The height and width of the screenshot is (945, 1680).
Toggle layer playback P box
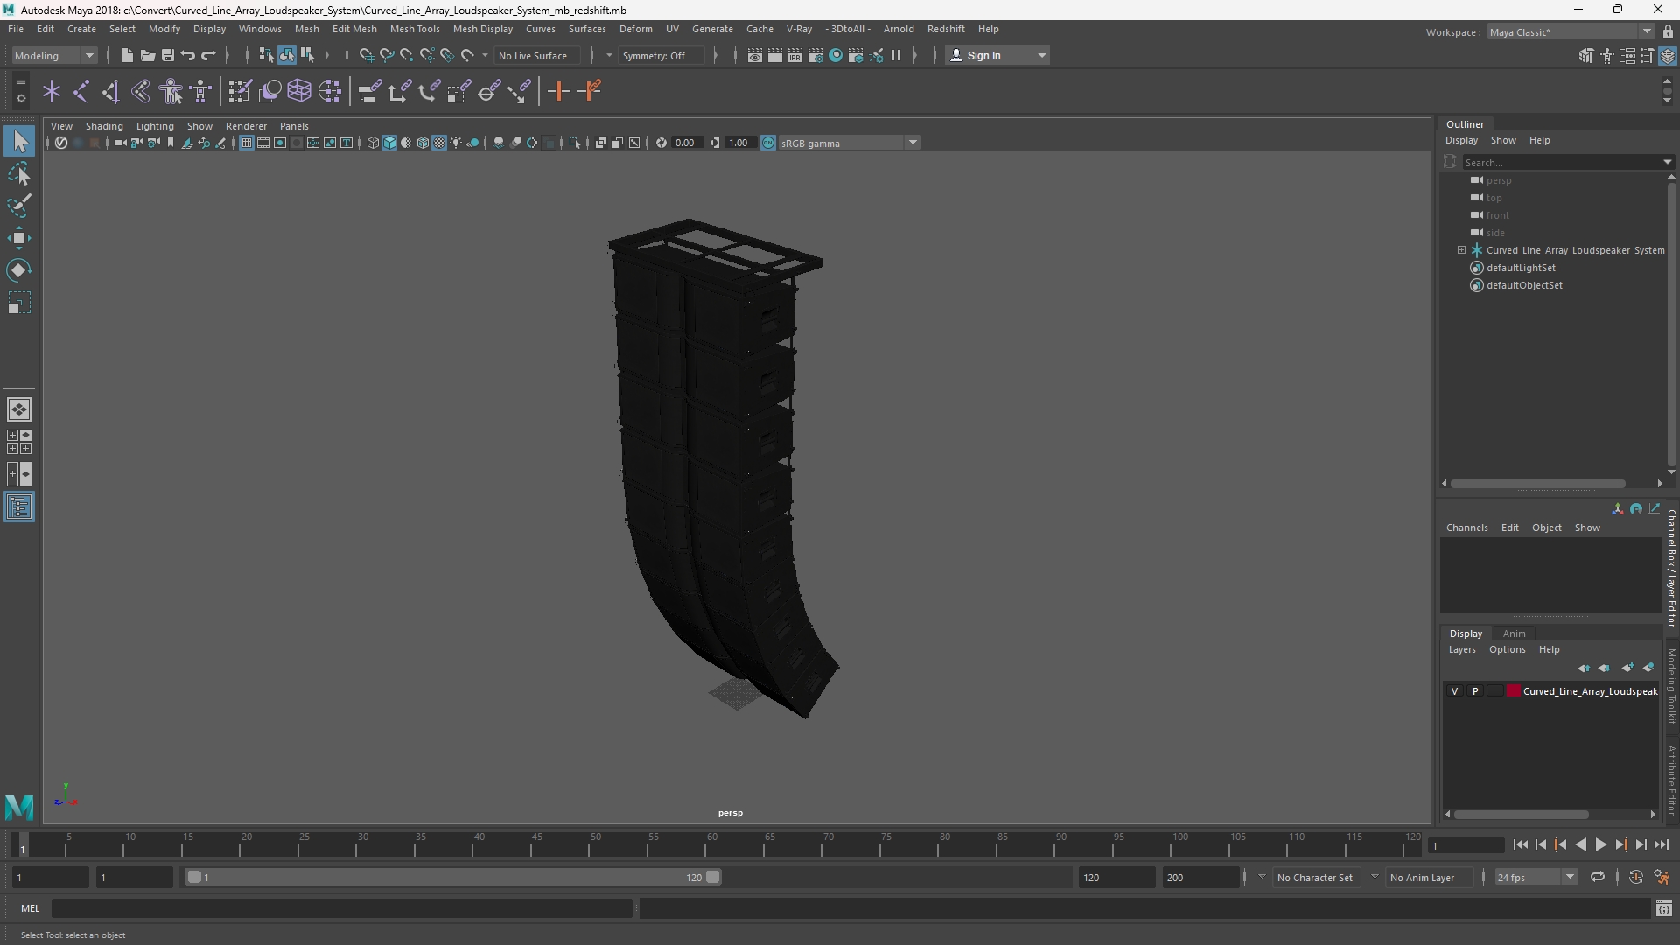(1475, 691)
